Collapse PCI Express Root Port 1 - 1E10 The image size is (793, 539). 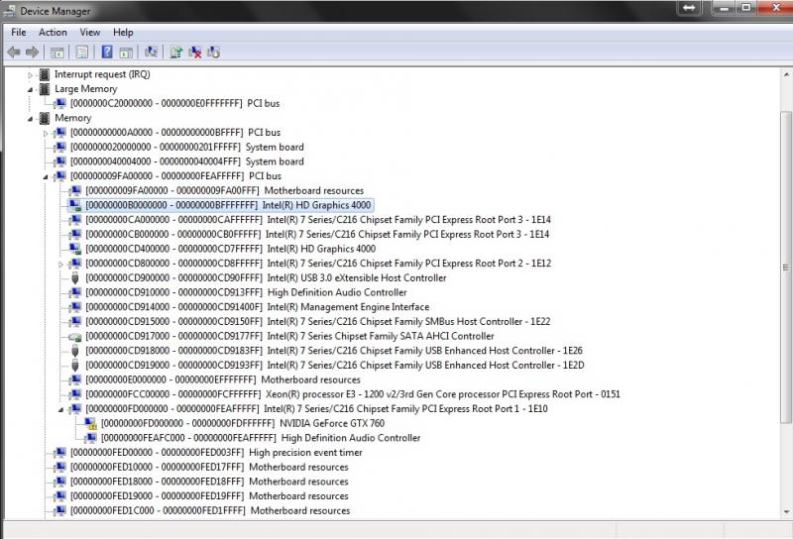click(60, 409)
